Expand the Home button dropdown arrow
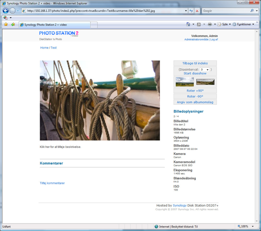Screen dimensions: 261x231 [x=193, y=24]
